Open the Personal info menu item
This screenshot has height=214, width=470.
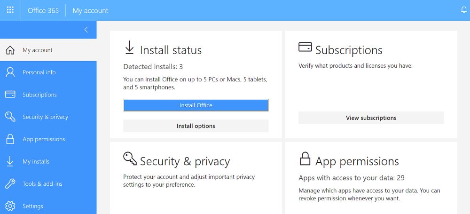tap(39, 72)
